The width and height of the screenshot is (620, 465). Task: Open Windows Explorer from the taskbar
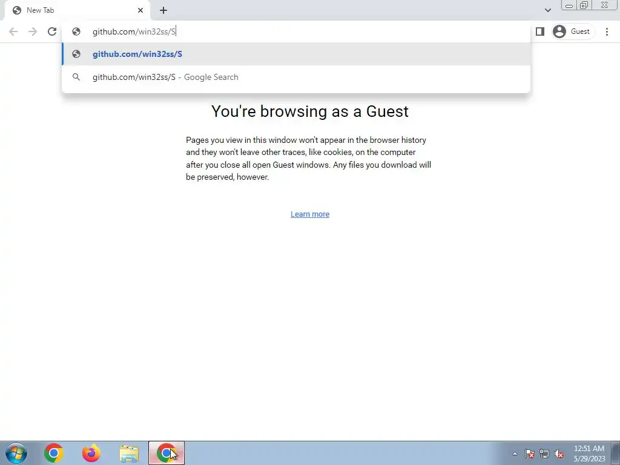pyautogui.click(x=130, y=453)
